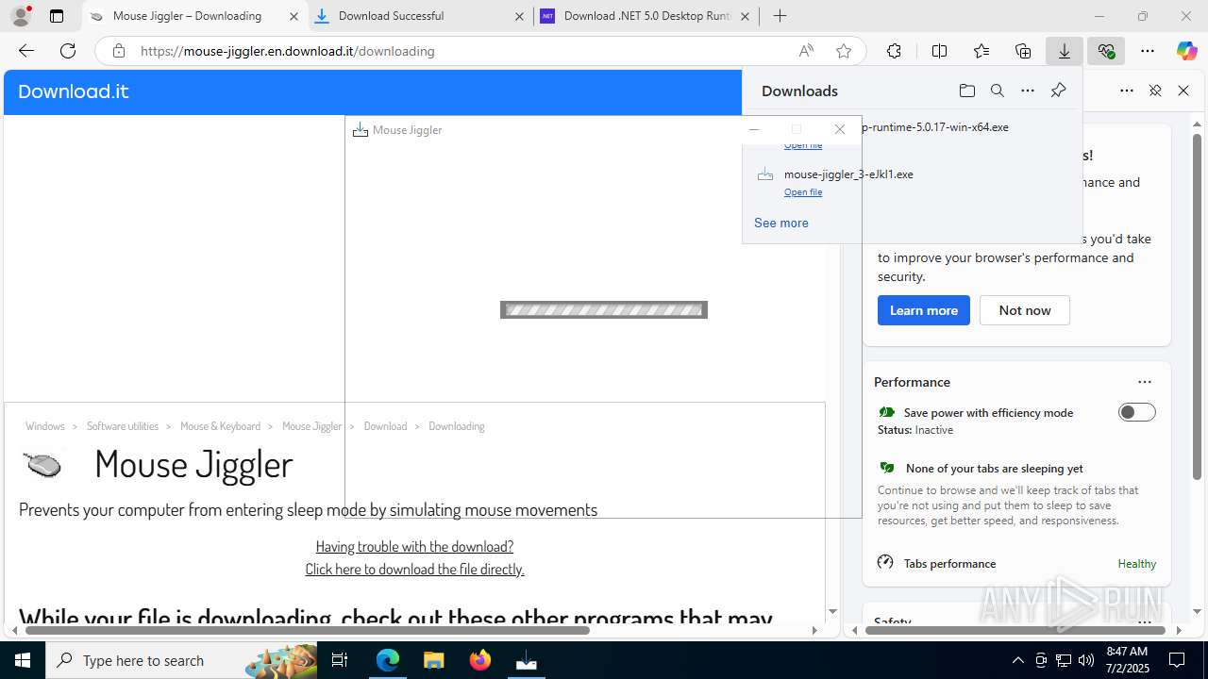The width and height of the screenshot is (1208, 679).
Task: Open a new tab with plus button
Action: pos(780,16)
